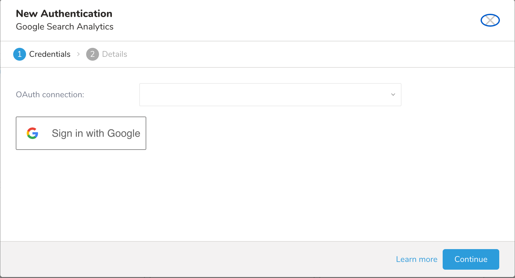Image resolution: width=515 pixels, height=278 pixels.
Task: Click the step 1 number circle
Action: (20, 54)
